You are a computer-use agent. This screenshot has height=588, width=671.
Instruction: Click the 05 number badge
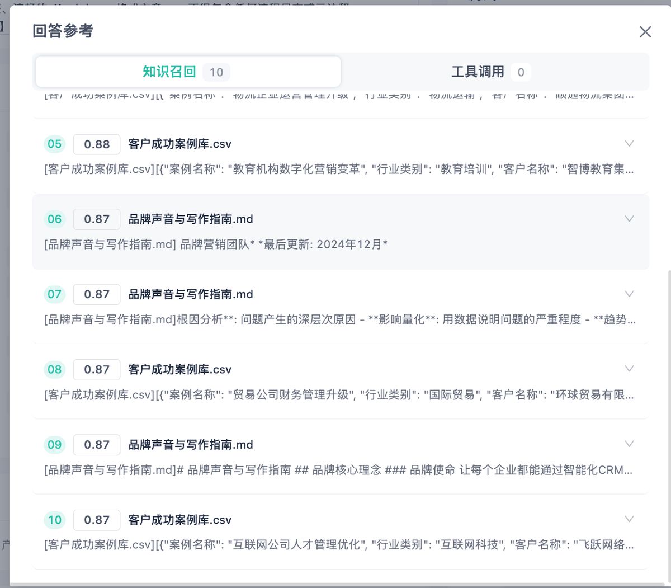(54, 144)
